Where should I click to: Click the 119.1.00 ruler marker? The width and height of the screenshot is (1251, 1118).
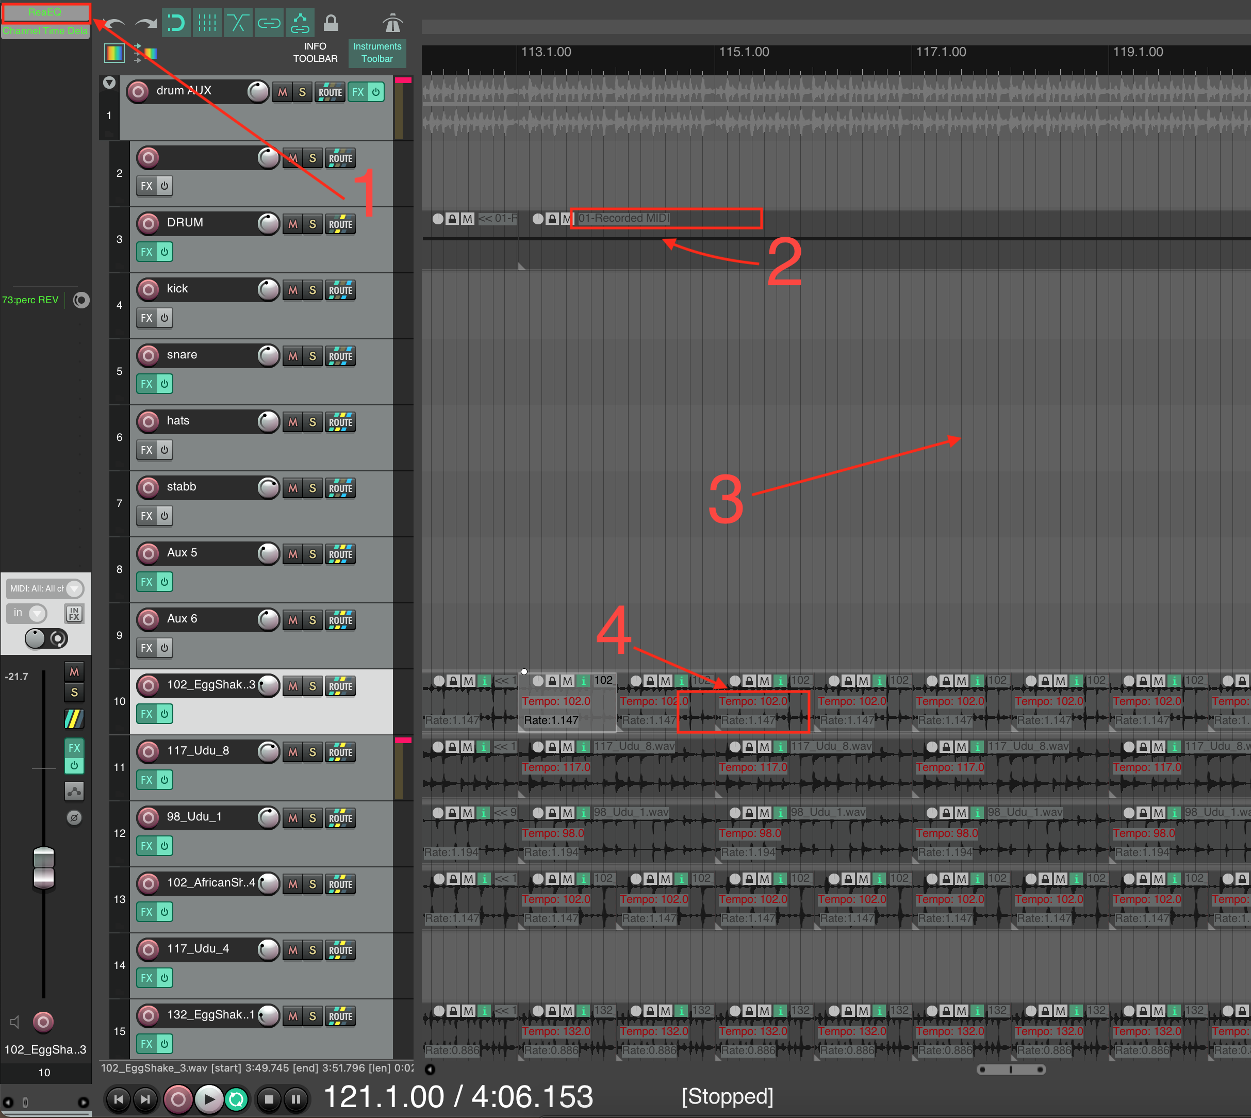coord(1138,52)
